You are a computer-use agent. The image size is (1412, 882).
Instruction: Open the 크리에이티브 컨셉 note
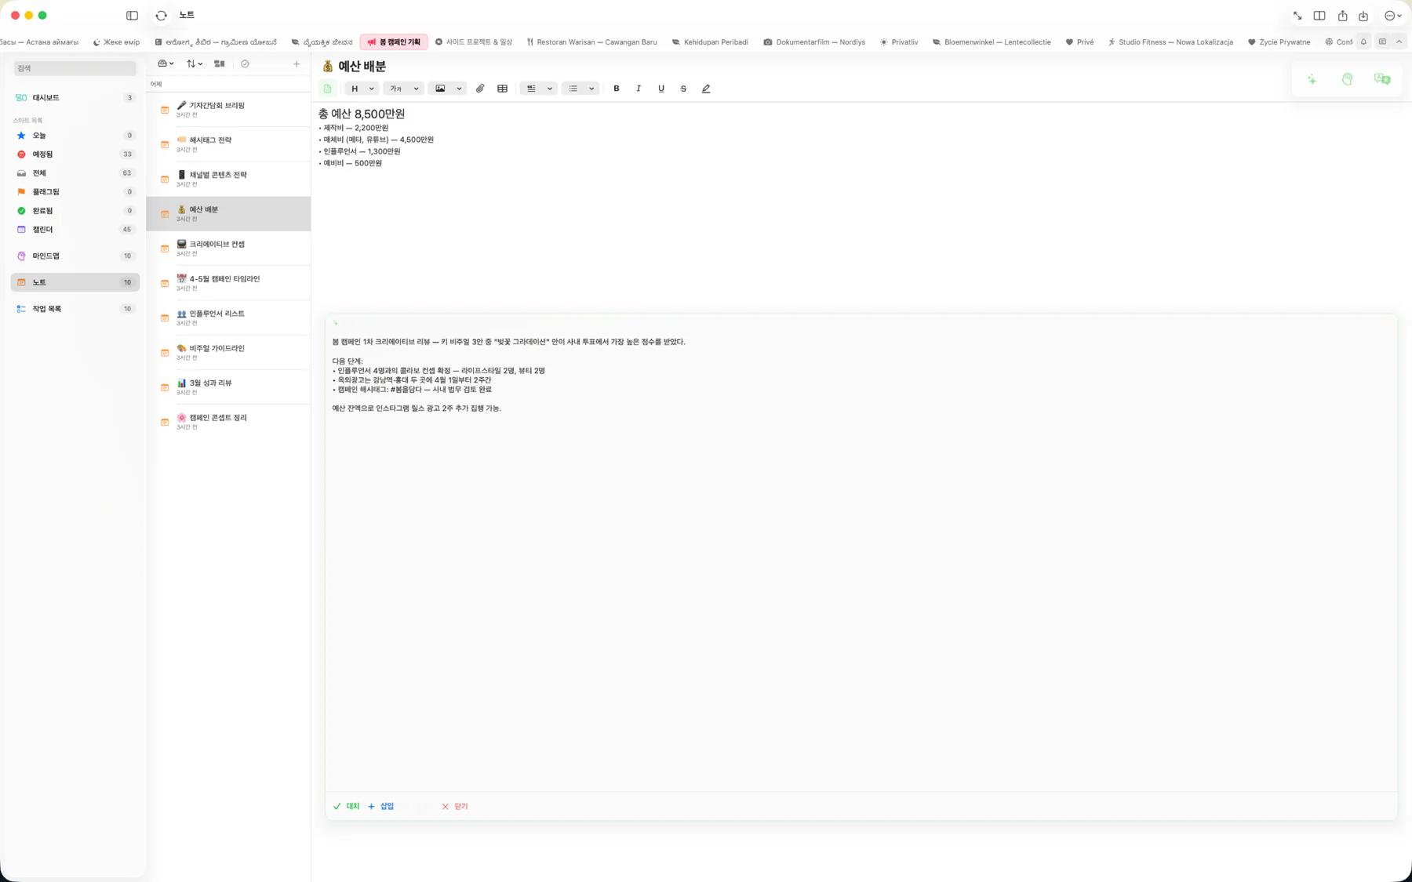(x=229, y=249)
